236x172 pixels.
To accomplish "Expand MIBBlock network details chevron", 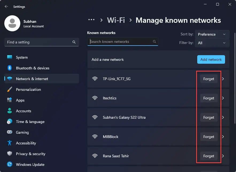I will (223, 137).
